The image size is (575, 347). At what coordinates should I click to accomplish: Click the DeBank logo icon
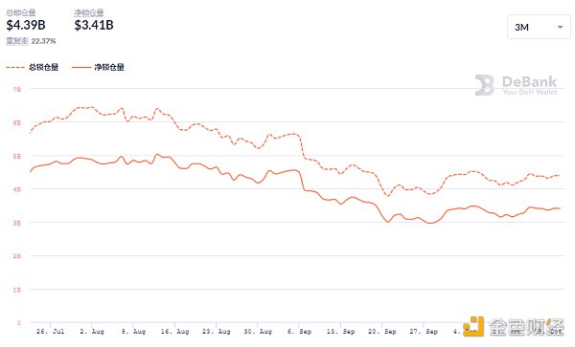[x=484, y=85]
